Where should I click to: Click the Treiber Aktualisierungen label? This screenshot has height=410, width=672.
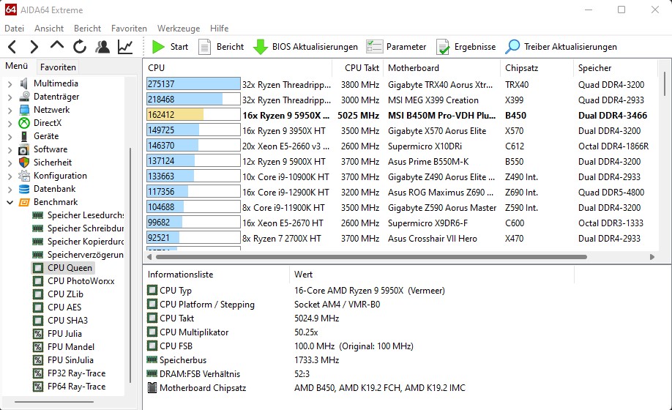570,47
